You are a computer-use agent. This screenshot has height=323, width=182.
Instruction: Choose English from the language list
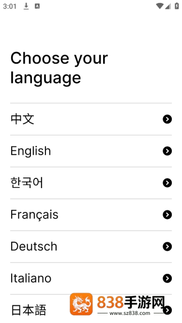pos(91,151)
